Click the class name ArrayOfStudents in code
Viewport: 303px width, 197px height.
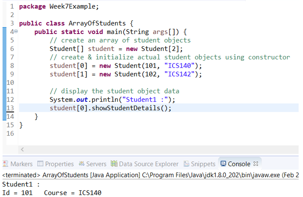(97, 23)
